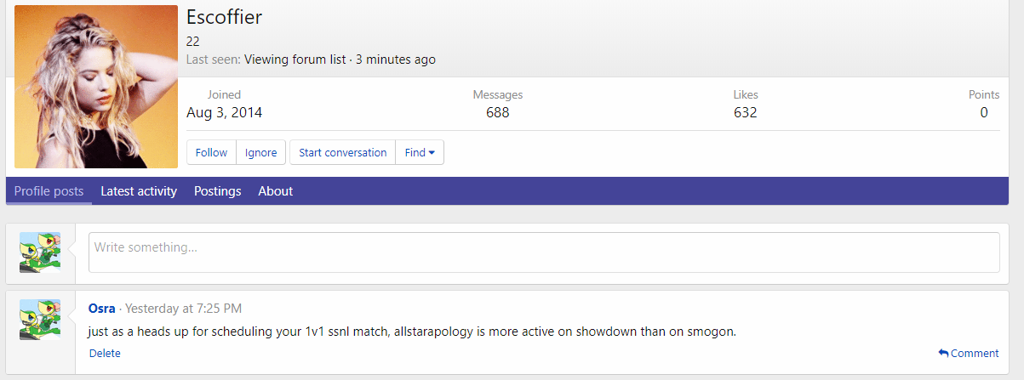Open Osra's username link
The image size is (1024, 380).
[x=101, y=309]
